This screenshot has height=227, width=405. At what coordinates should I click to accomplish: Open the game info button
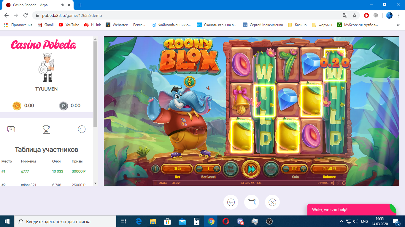(155, 169)
